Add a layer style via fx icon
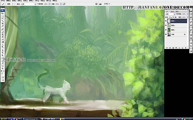Image resolution: width=193 pixels, height=120 pixels. [170, 48]
